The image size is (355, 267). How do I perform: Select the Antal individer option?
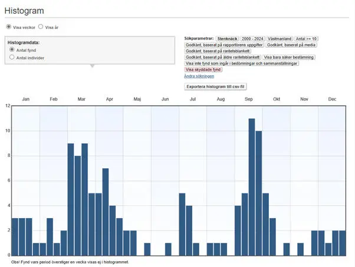coord(12,58)
